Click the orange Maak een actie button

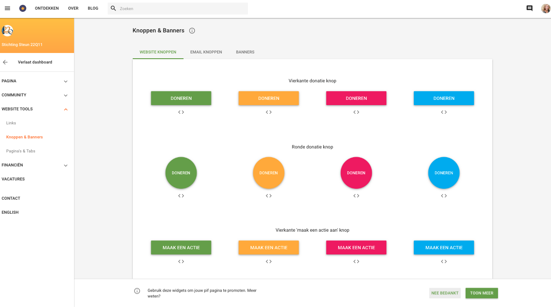pyautogui.click(x=268, y=247)
